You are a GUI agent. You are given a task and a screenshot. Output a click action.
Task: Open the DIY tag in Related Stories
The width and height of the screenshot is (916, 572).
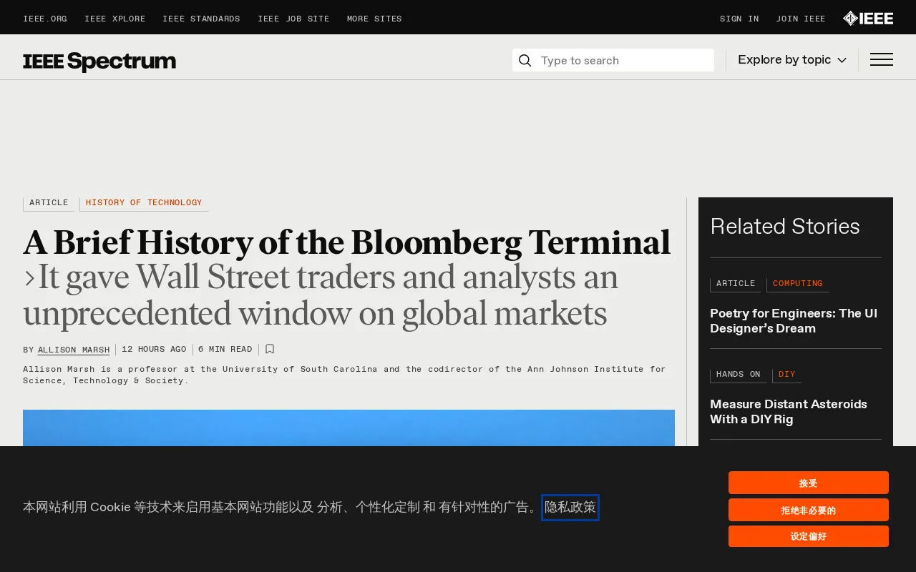point(787,375)
